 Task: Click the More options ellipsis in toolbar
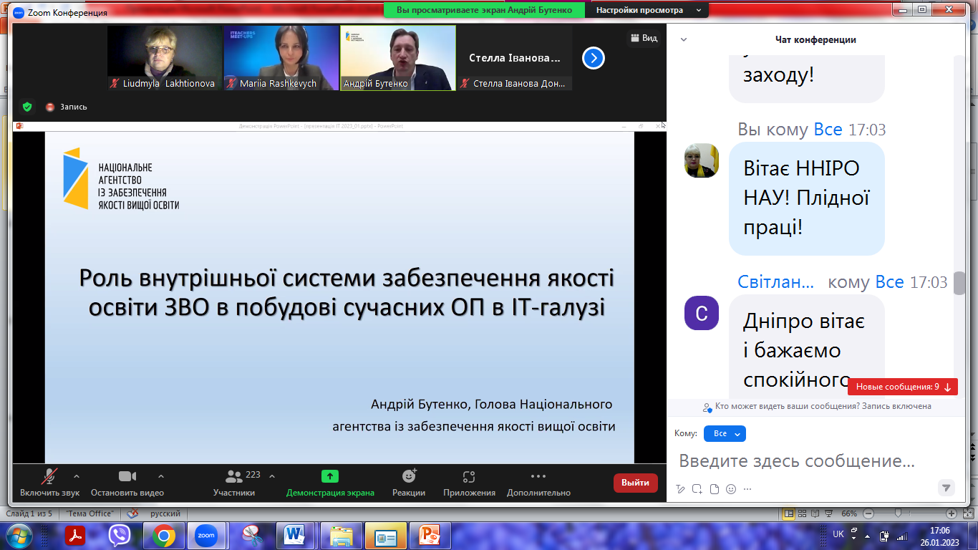coord(538,477)
